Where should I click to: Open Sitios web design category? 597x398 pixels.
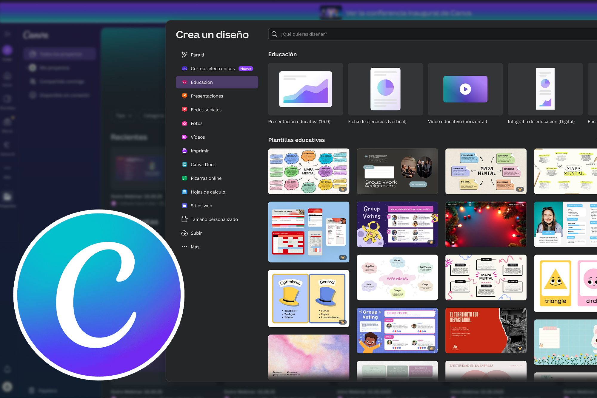(x=201, y=206)
